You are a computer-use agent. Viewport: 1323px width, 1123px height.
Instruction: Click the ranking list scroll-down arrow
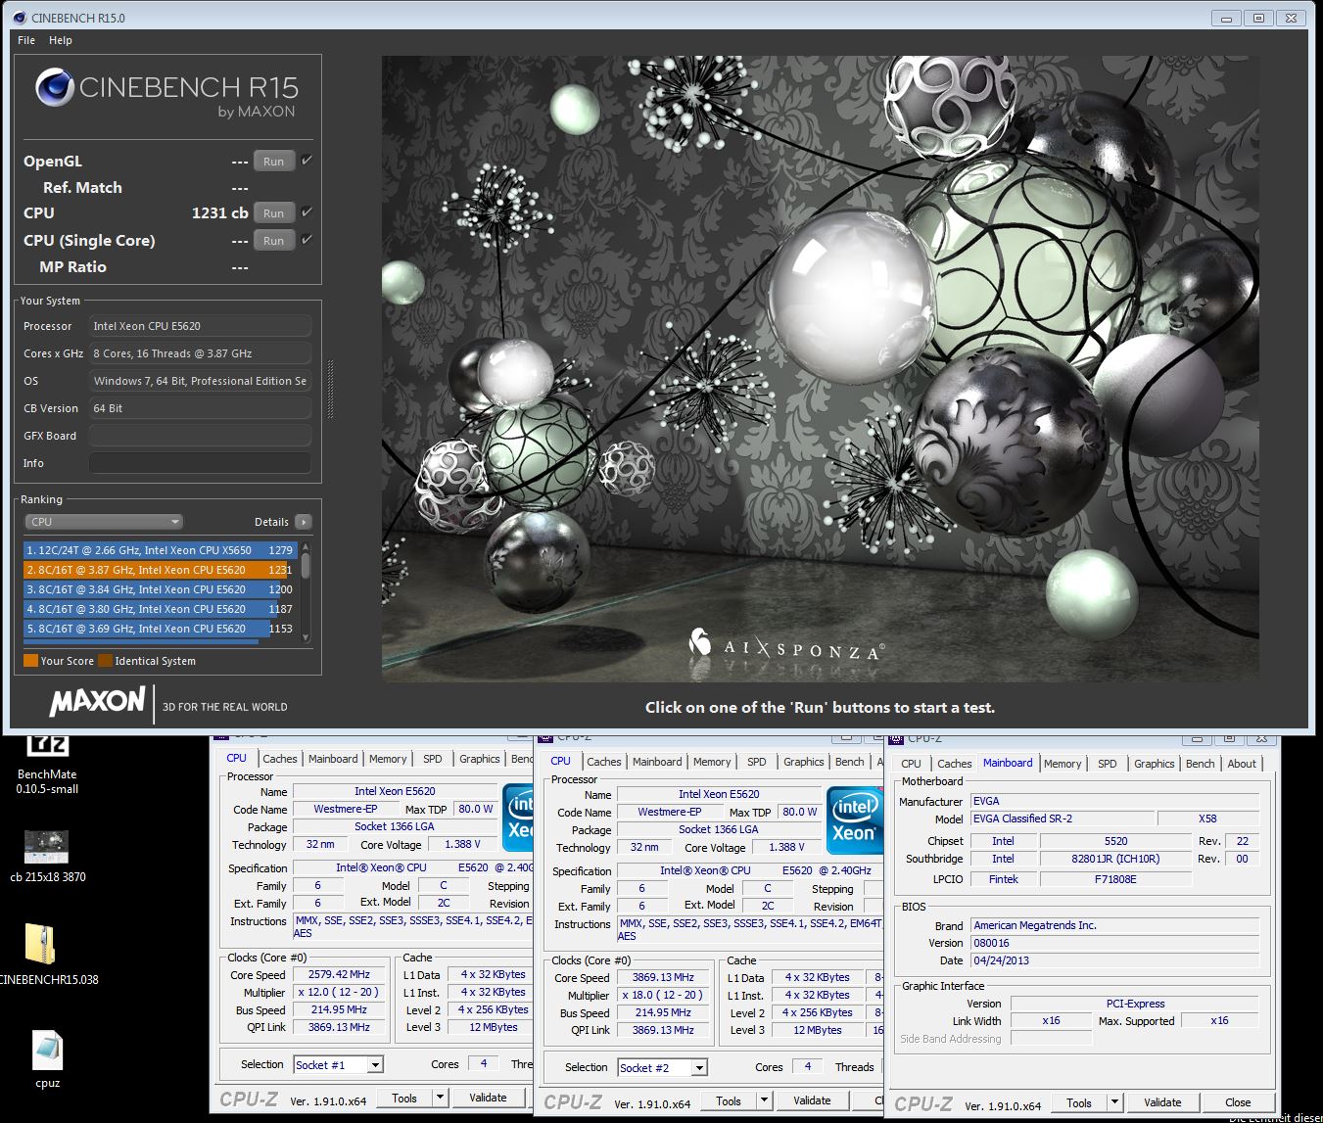coord(306,638)
